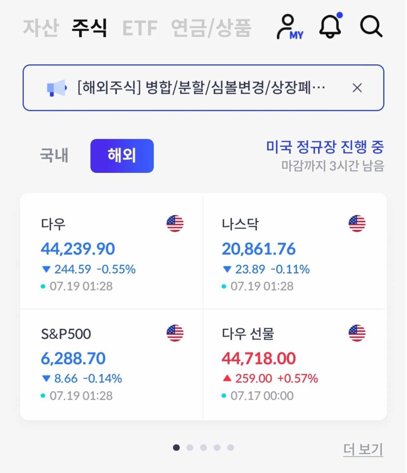This screenshot has width=407, height=473.
Task: Tap the US flag on S&P500 card
Action: pos(175,333)
